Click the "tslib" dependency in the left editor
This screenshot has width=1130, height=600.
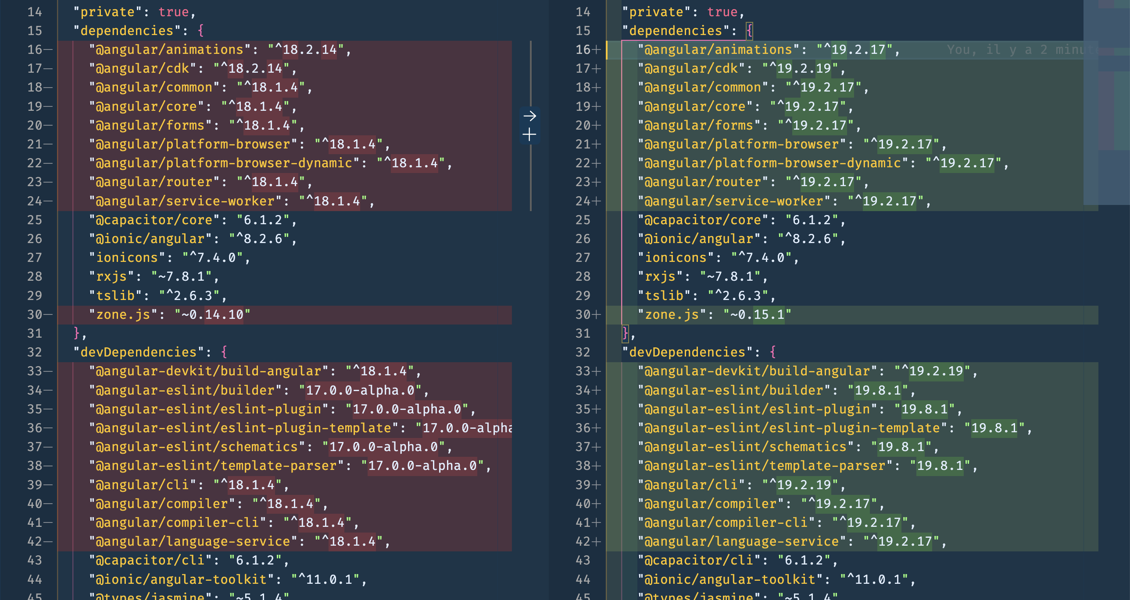[115, 295]
